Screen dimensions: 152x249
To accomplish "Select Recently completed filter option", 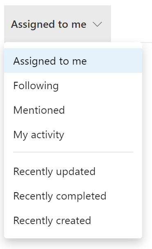I will (73, 196).
